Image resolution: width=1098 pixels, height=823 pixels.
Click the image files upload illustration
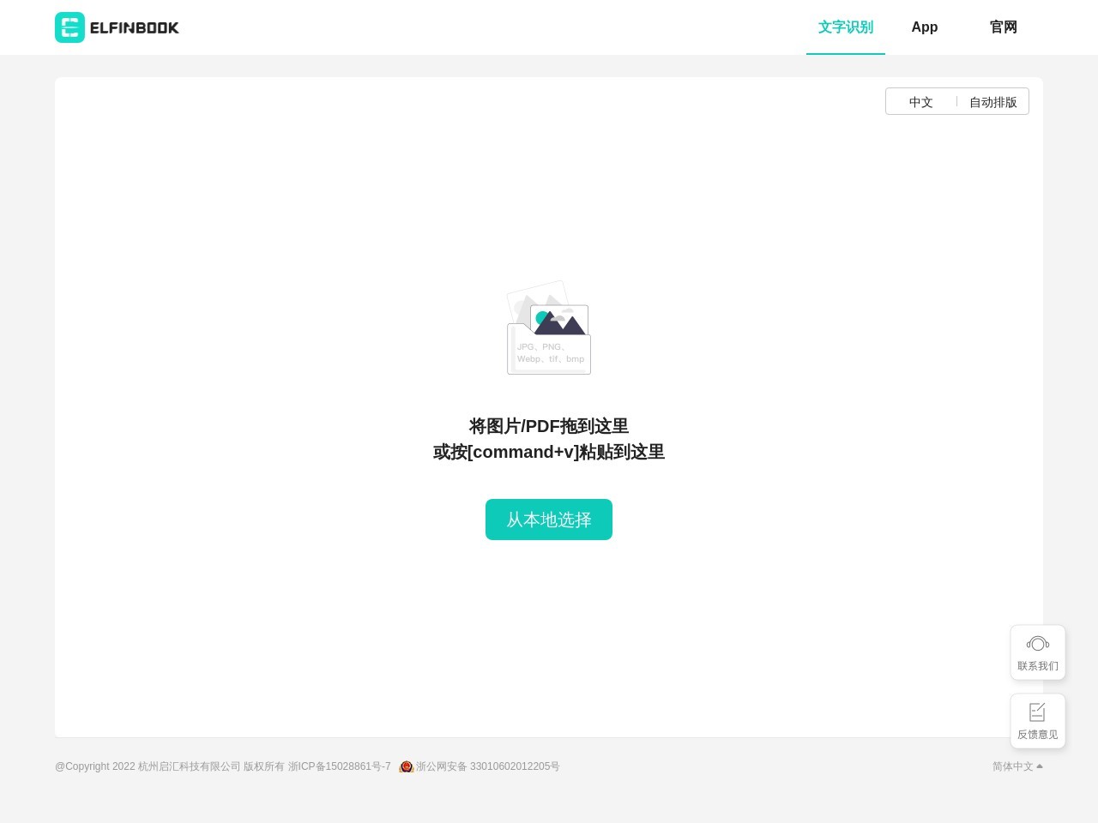point(549,328)
